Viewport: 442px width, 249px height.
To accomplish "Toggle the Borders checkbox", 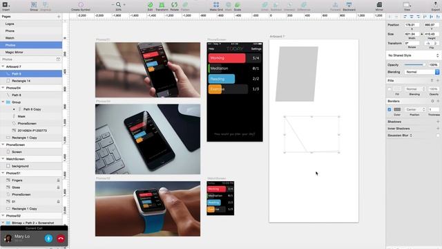I will coord(390,109).
